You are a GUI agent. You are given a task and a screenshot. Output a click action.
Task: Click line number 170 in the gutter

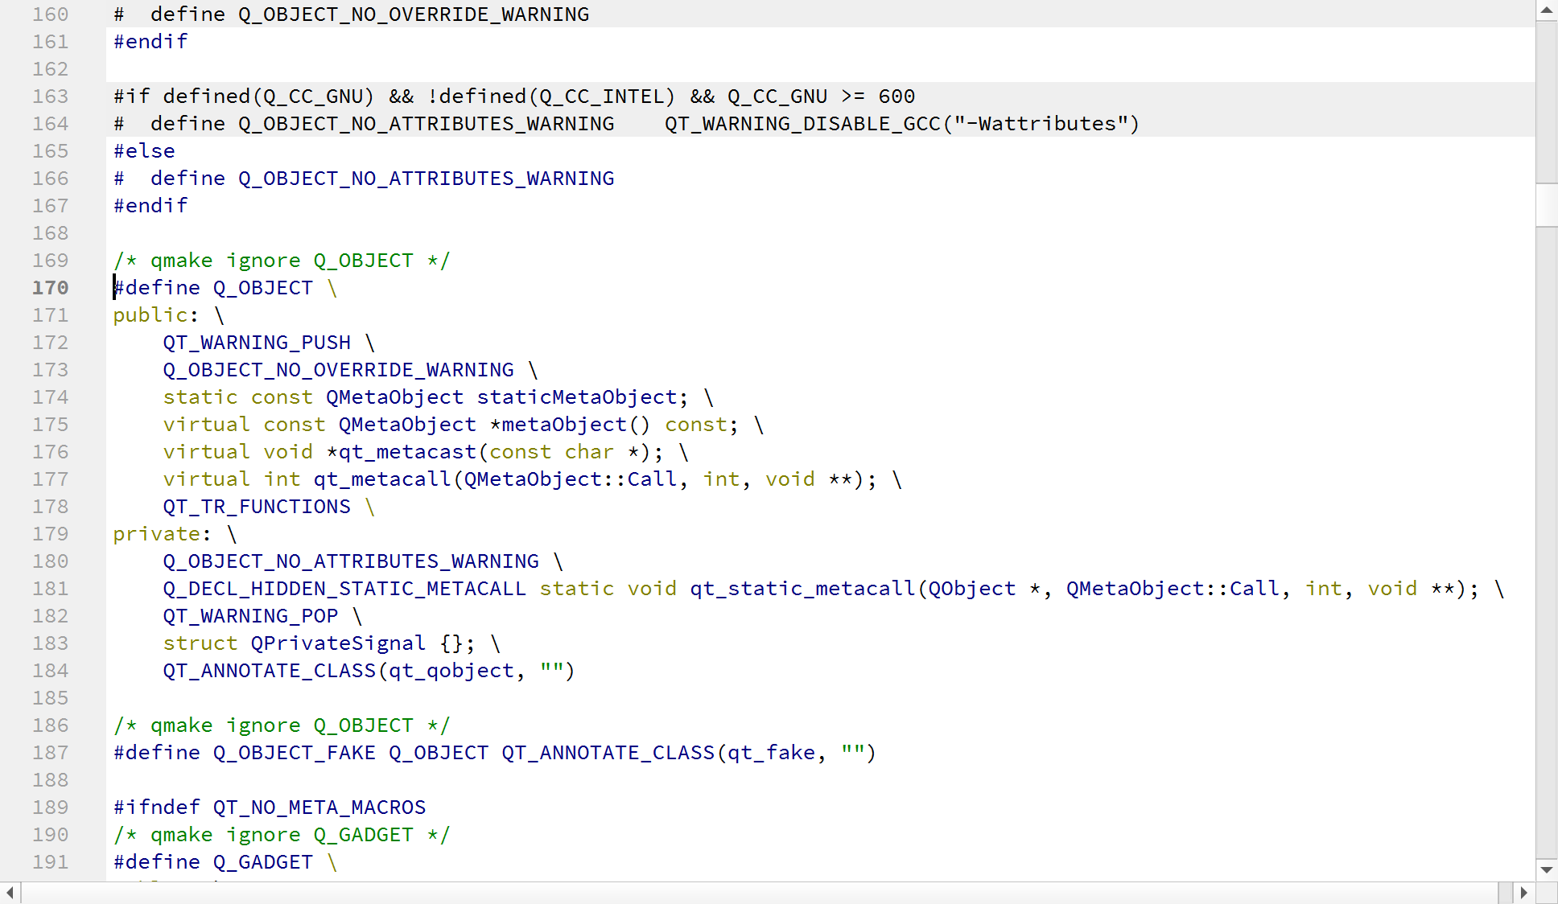(x=50, y=288)
